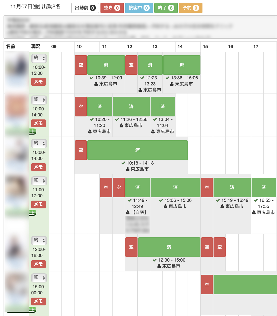This screenshot has height=316, width=277.
Task: Click the 予約 filter button
Action: coord(191,8)
